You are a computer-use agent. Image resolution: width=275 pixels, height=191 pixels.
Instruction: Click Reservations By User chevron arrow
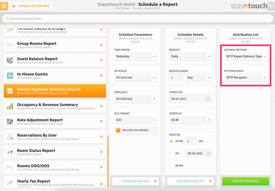point(101,137)
